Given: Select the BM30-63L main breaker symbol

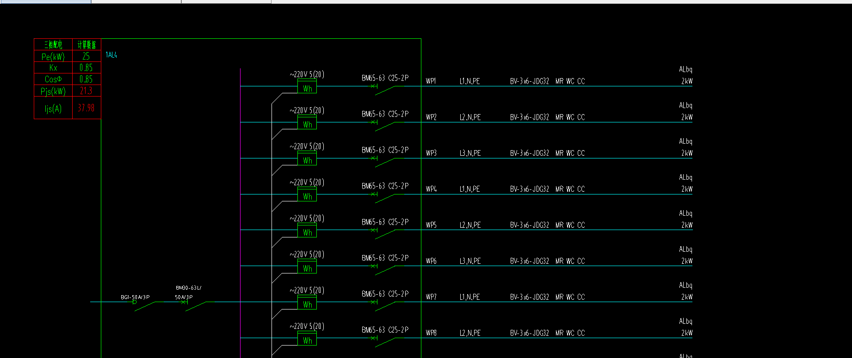Looking at the screenshot, I should pyautogui.click(x=193, y=305).
